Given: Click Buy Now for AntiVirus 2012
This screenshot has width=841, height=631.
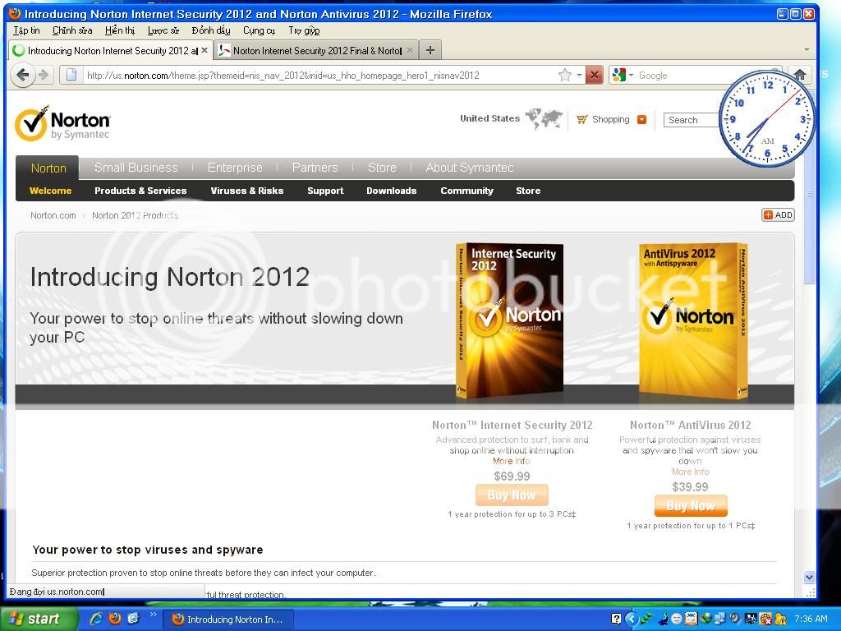Looking at the screenshot, I should coord(691,505).
